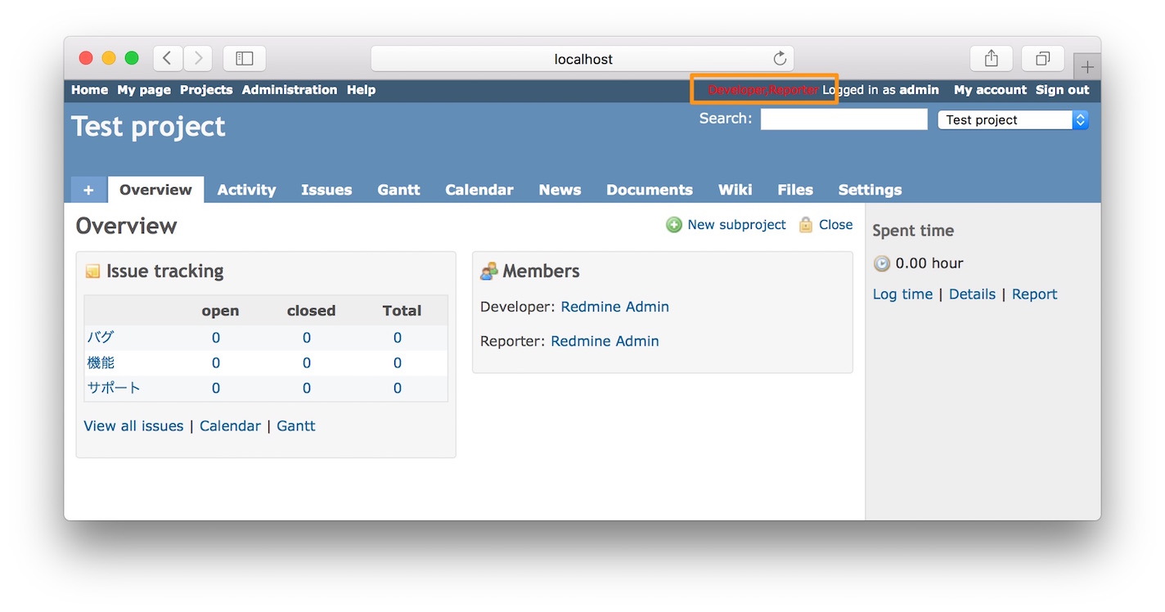The height and width of the screenshot is (612, 1165).
Task: Open the Help menu link
Action: click(x=361, y=90)
